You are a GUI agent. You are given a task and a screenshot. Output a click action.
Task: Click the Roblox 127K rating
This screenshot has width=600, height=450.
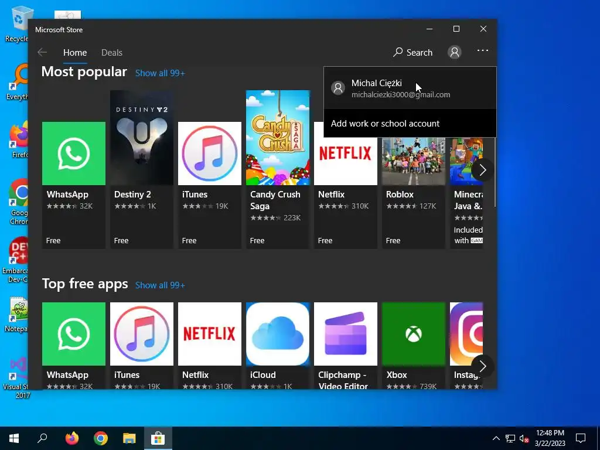(411, 206)
